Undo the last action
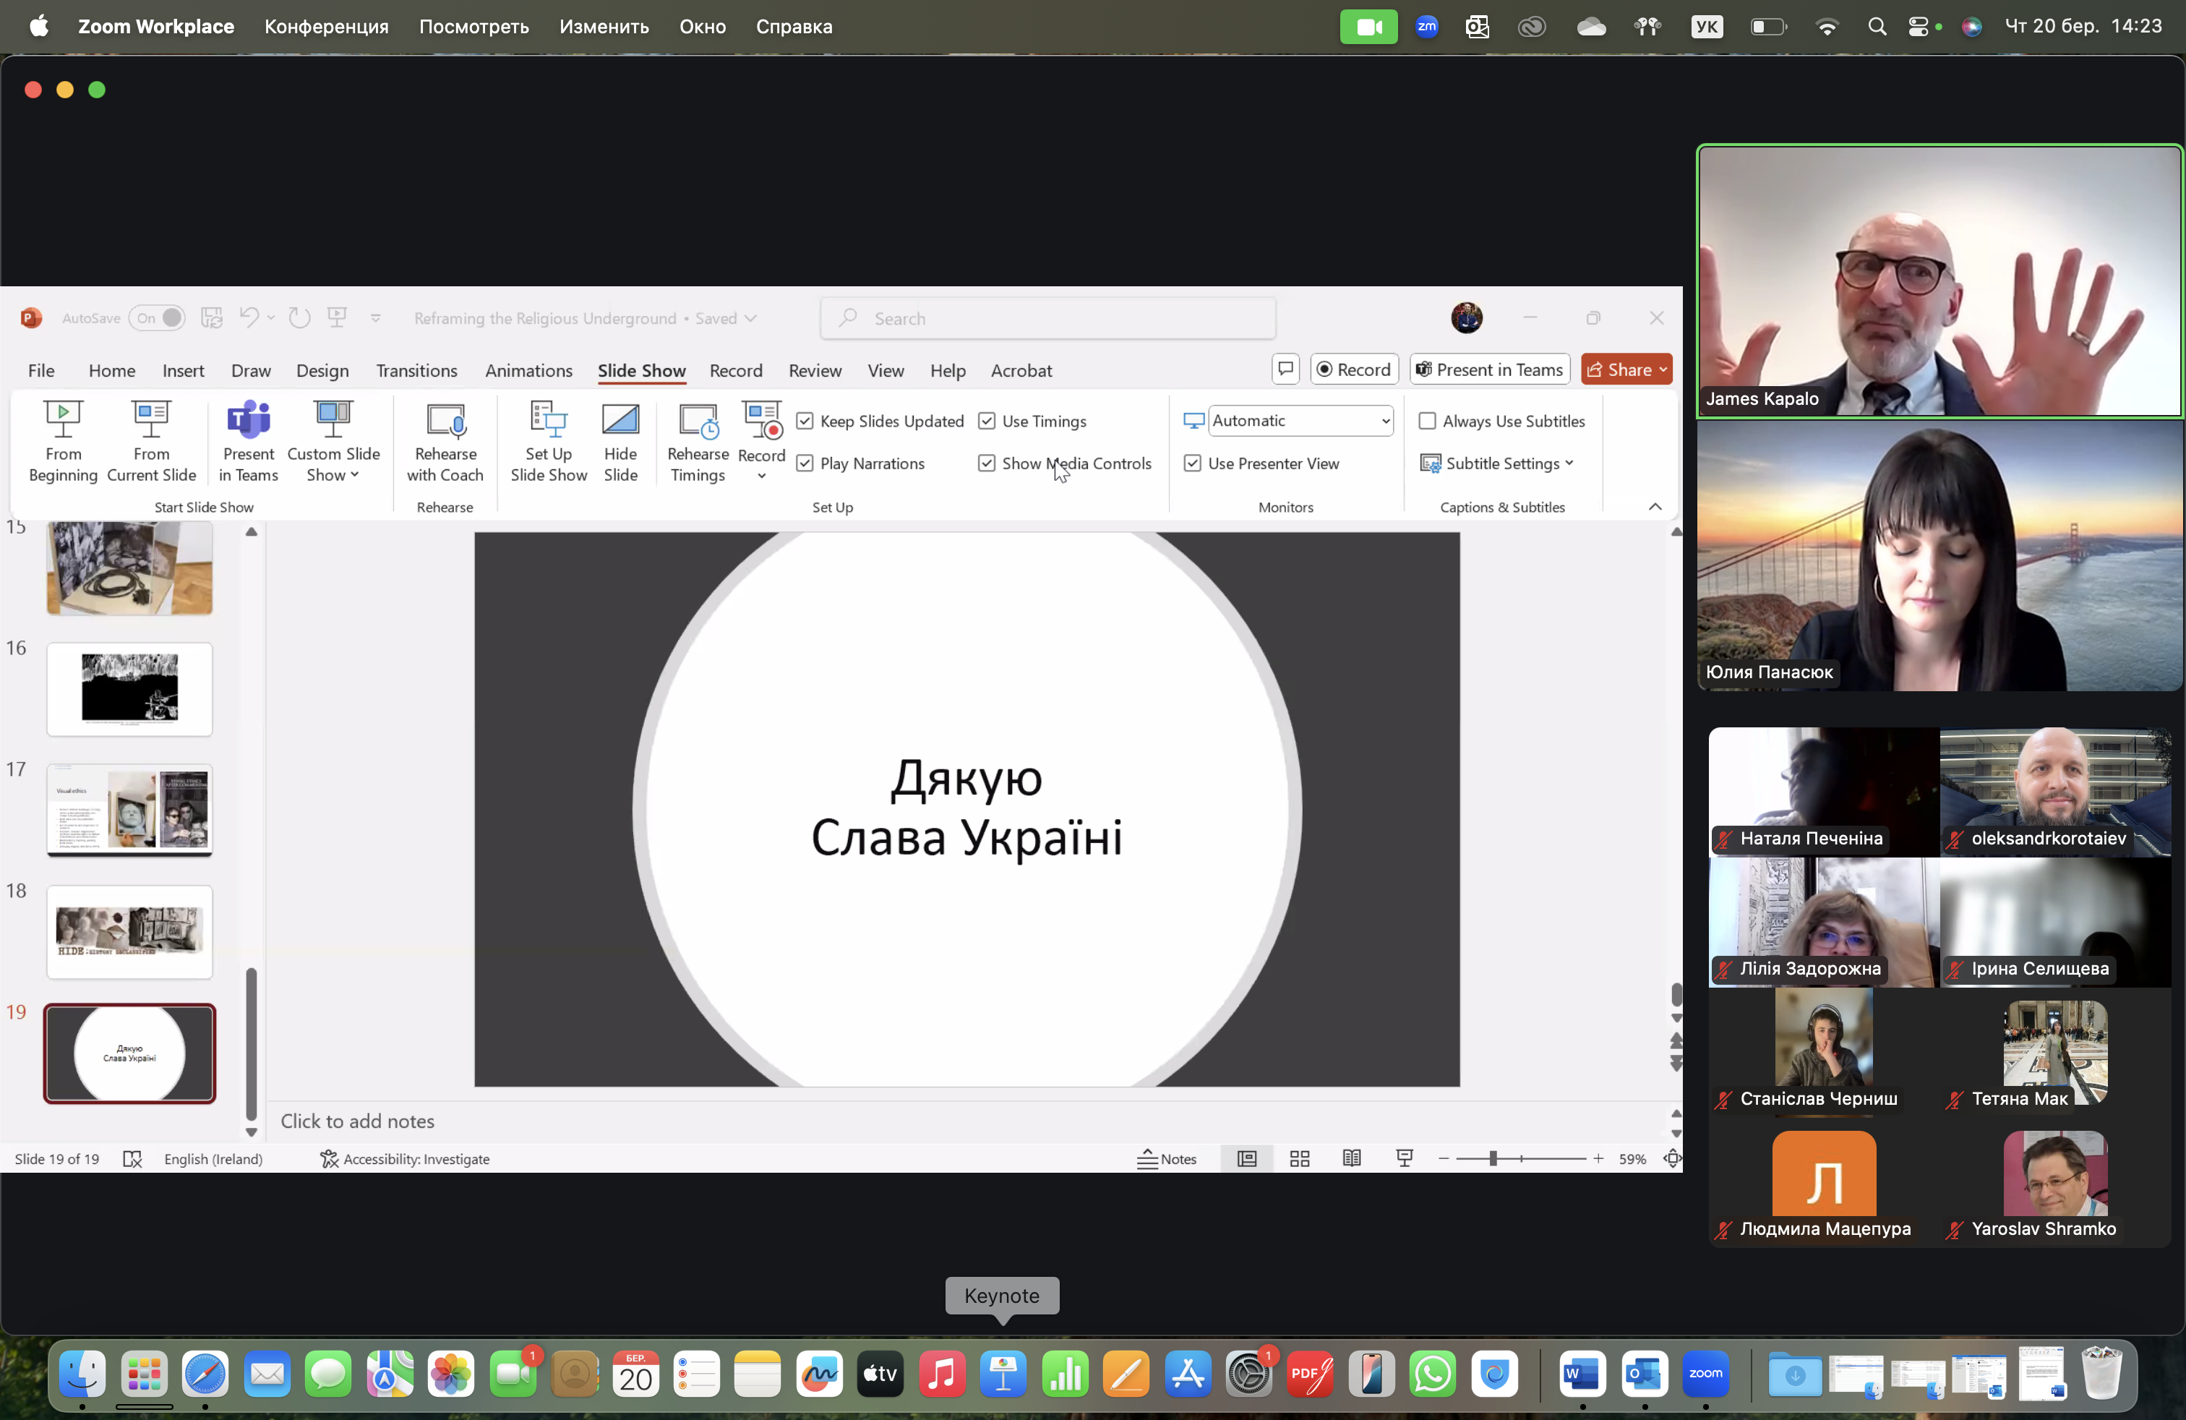This screenshot has height=1420, width=2186. [x=248, y=318]
